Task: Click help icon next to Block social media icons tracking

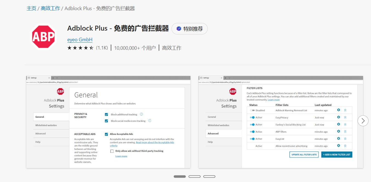Action: [x=150, y=121]
